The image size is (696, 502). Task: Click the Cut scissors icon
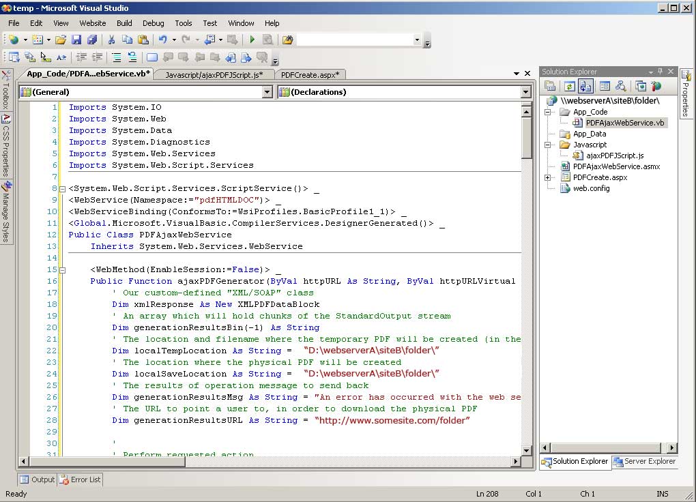[x=111, y=40]
